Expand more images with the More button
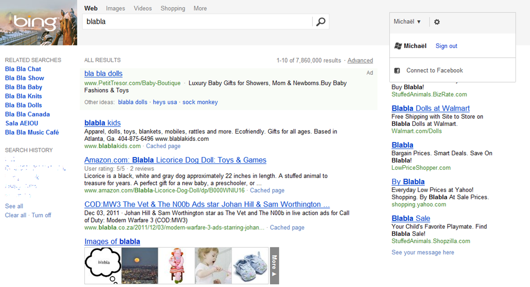Screen dimensions: 530x287 274,266
